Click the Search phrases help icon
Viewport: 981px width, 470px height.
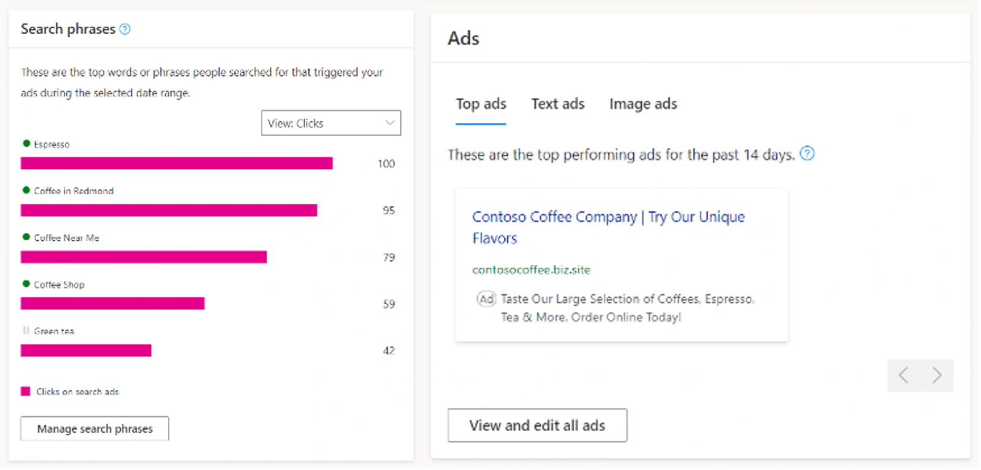coord(125,29)
